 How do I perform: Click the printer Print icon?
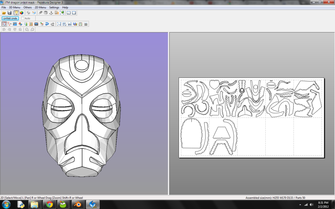tap(86, 24)
